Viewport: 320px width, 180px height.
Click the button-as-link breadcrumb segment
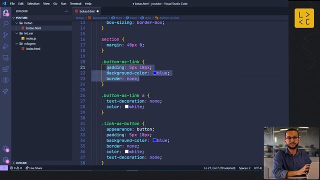click(x=167, y=18)
